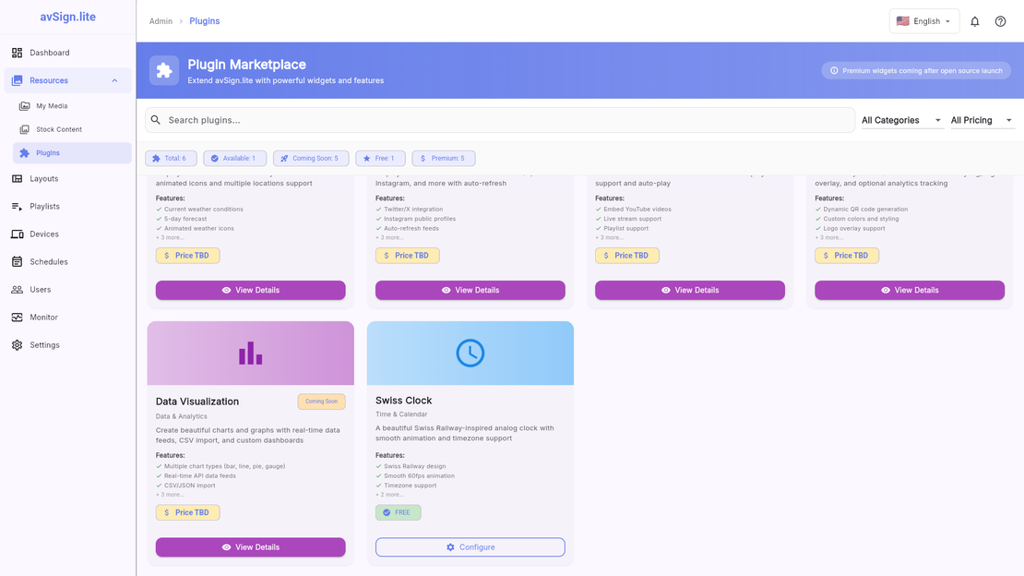
Task: Click the Resources library icon
Action: (x=17, y=80)
